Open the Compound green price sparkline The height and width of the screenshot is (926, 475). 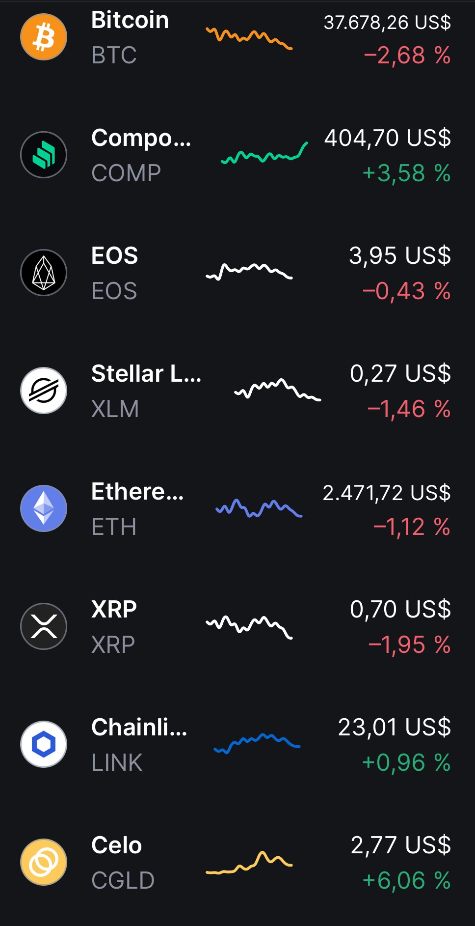pos(264,153)
